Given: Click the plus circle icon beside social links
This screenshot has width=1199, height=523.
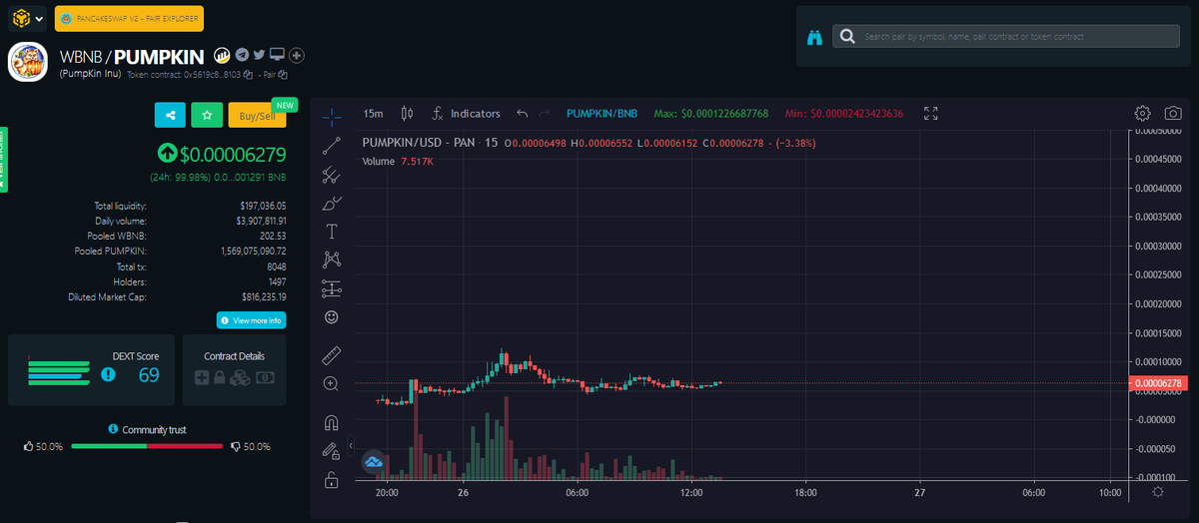Looking at the screenshot, I should coord(297,55).
